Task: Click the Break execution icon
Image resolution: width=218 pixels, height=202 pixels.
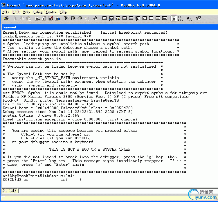Action: [57, 18]
